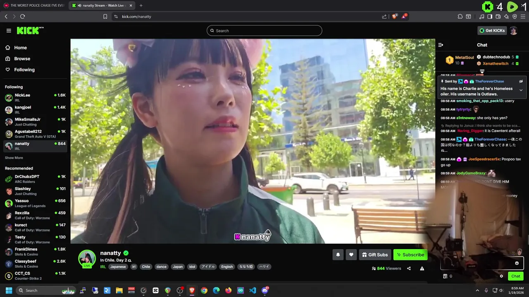Click the IRL category link
Screen dimensions: 529x297
(x=103, y=267)
